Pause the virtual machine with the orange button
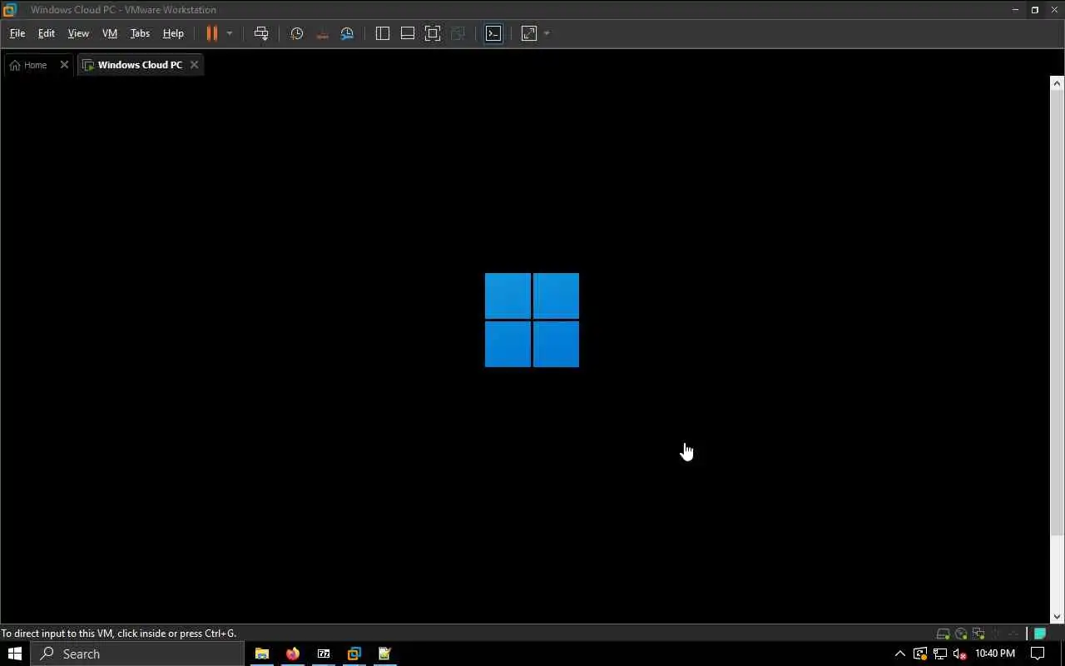 212,33
